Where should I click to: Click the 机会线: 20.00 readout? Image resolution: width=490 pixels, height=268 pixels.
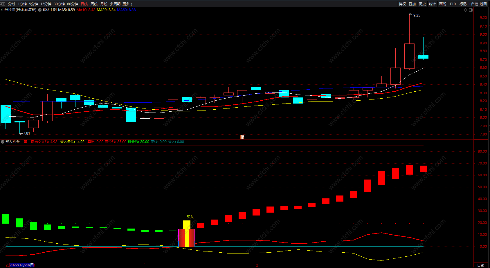click(138, 142)
